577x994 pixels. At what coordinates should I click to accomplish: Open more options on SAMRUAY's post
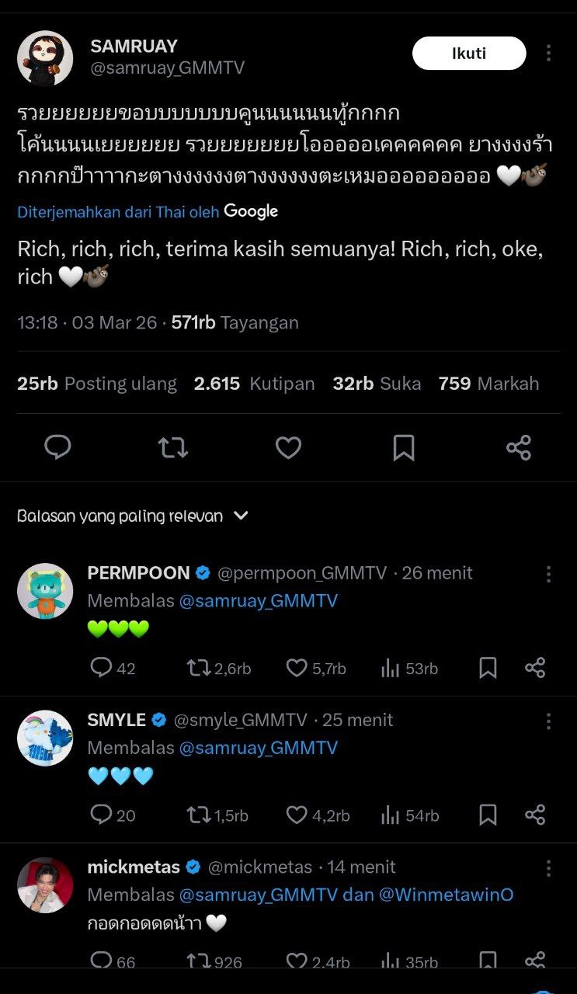coord(548,54)
